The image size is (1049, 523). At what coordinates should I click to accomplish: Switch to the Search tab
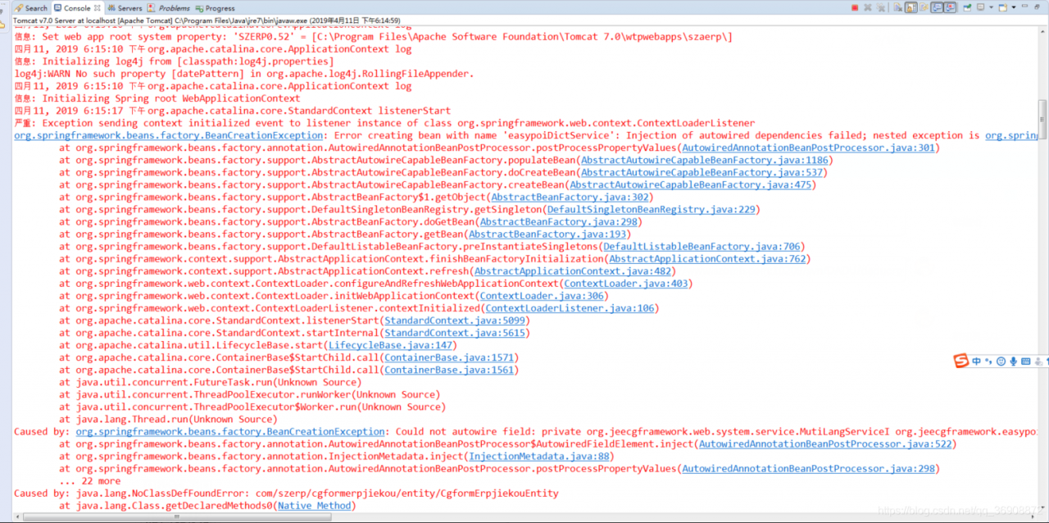(31, 8)
